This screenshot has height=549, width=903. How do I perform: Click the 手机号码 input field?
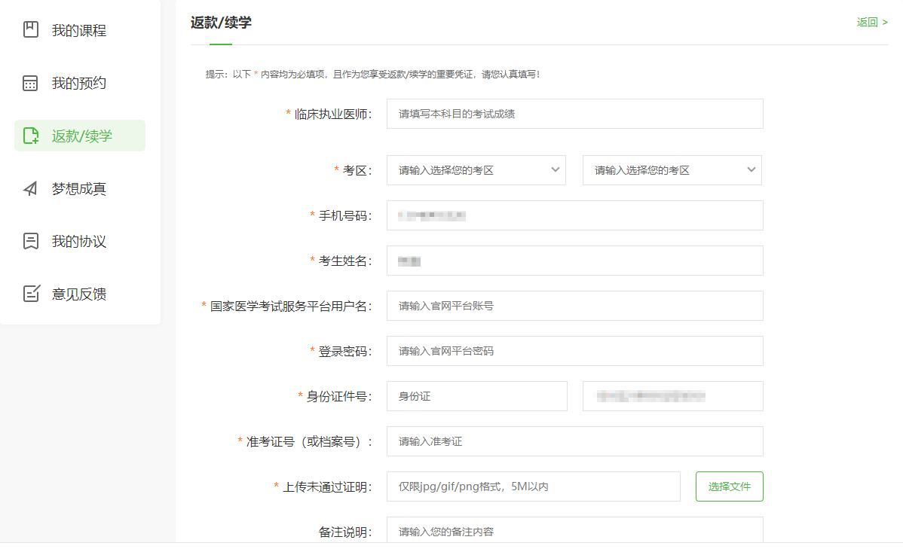pyautogui.click(x=574, y=215)
